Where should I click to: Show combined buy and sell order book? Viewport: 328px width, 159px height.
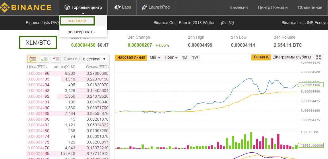[32, 59]
